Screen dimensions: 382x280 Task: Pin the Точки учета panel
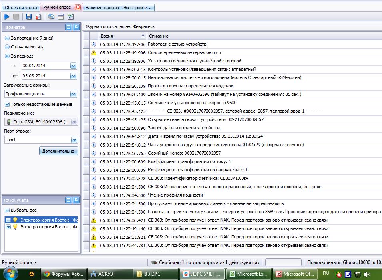(x=76, y=200)
